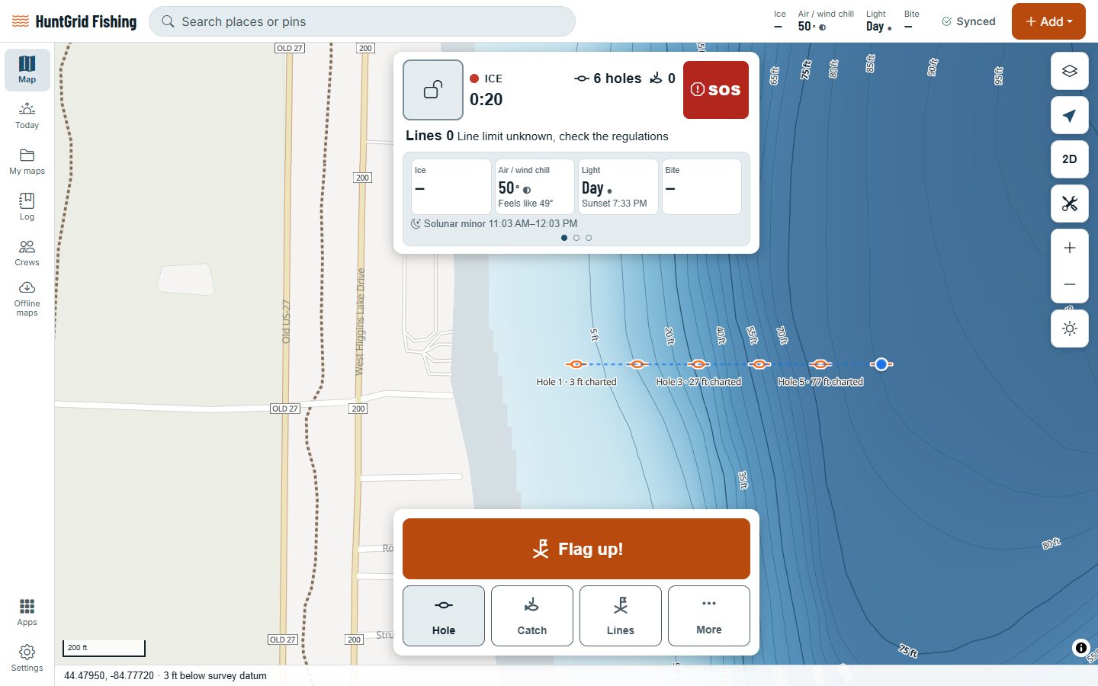Open the map tools wrench icon

coord(1069,204)
